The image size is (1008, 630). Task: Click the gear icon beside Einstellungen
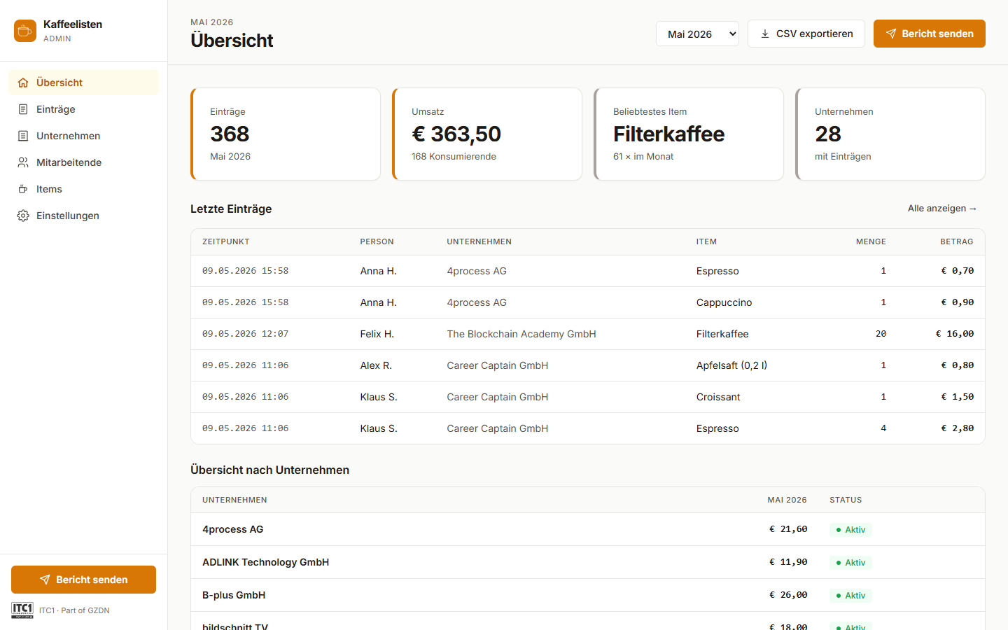pyautogui.click(x=23, y=216)
